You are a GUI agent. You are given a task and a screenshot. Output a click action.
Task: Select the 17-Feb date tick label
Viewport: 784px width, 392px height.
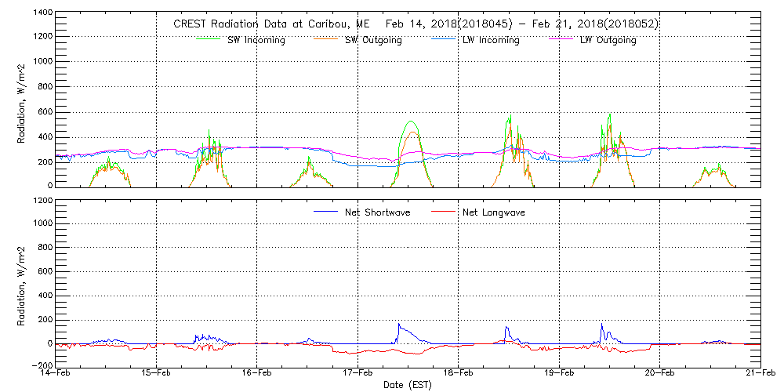358,373
